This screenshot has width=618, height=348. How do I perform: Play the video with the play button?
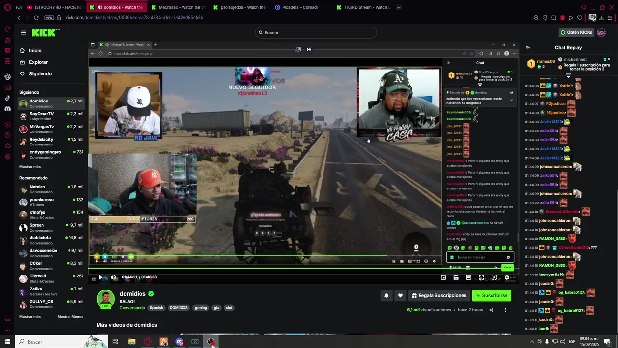pyautogui.click(x=100, y=277)
